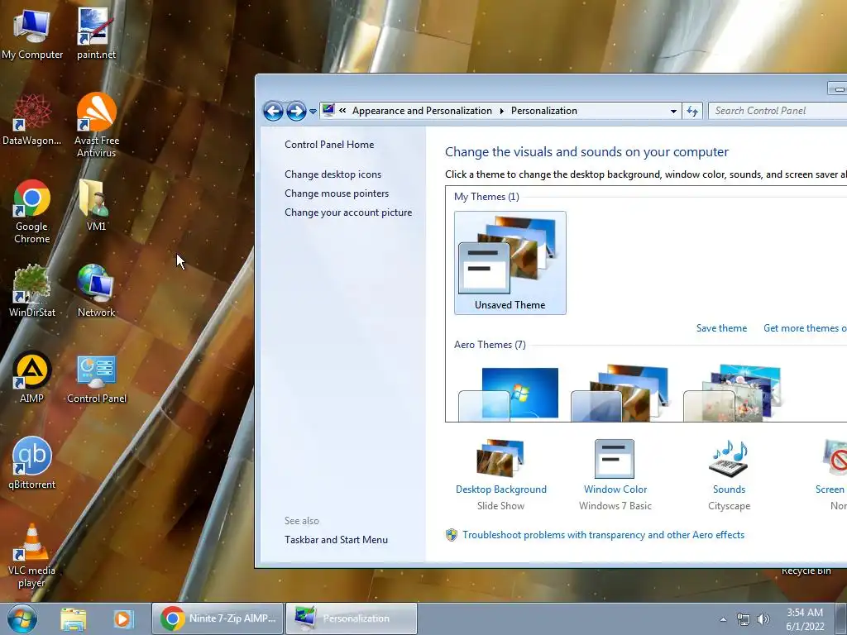Viewport: 847px width, 635px height.
Task: Click Change your account picture
Action: [348, 212]
